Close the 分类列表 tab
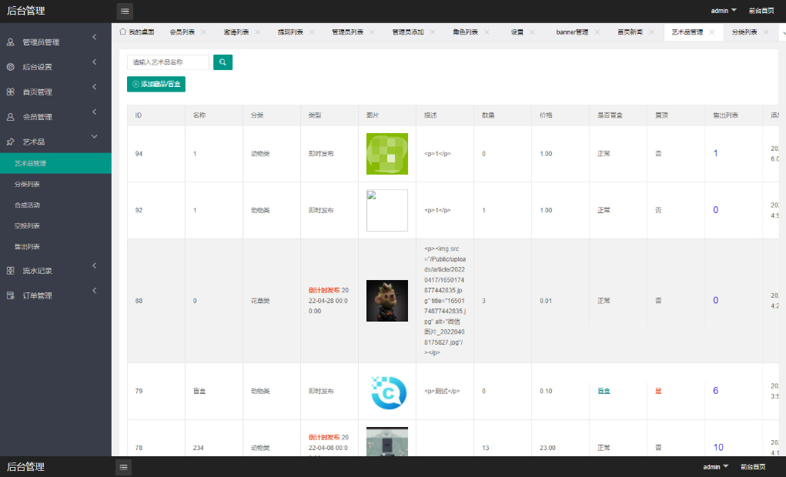 point(766,32)
